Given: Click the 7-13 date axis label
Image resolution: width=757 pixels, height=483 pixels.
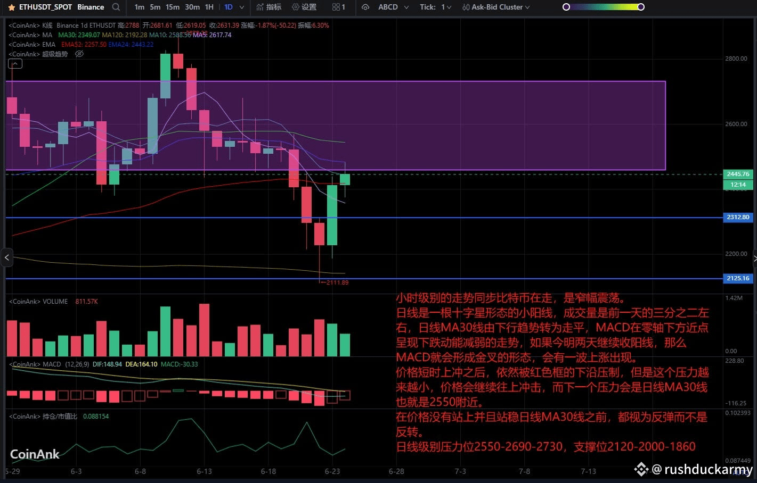Looking at the screenshot, I should click(x=588, y=471).
